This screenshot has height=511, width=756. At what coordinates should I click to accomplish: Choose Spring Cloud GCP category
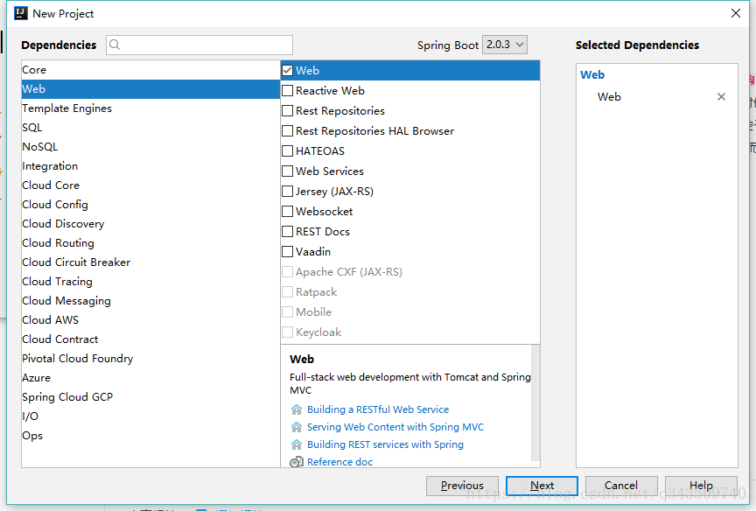[x=150, y=398]
